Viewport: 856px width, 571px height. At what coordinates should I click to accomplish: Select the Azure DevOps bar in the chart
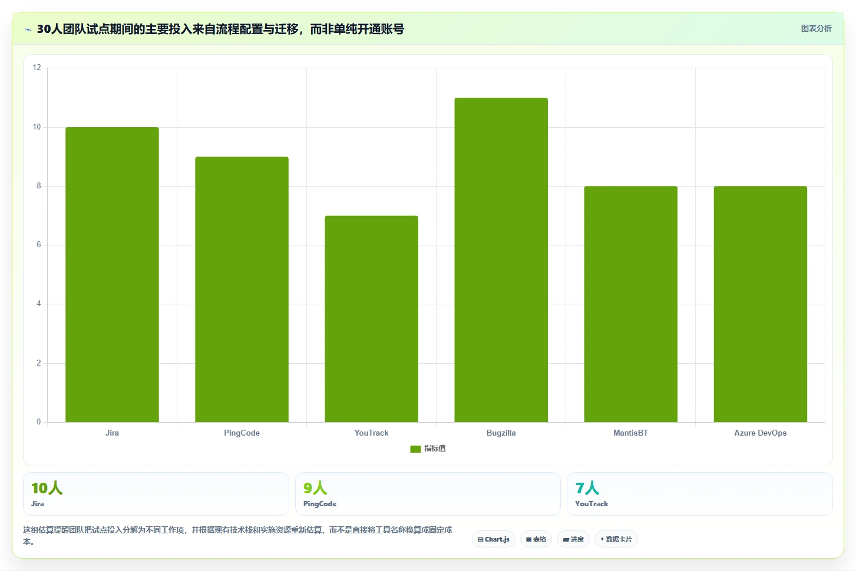(760, 304)
